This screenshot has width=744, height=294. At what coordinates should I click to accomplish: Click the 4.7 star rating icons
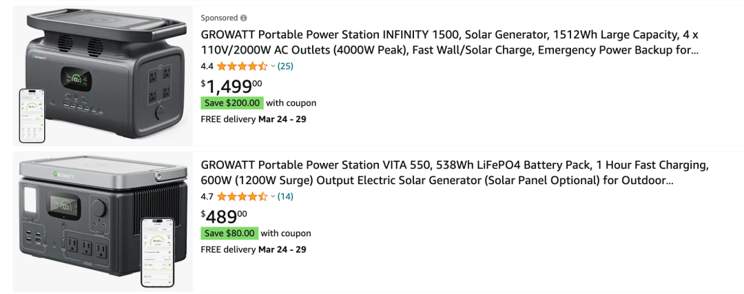pos(242,196)
